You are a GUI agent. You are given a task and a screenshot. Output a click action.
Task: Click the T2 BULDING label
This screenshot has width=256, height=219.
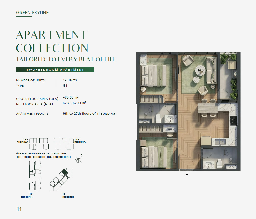27,196
